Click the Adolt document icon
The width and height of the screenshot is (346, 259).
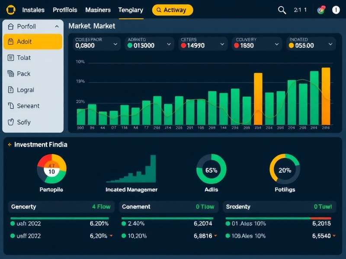pos(12,42)
